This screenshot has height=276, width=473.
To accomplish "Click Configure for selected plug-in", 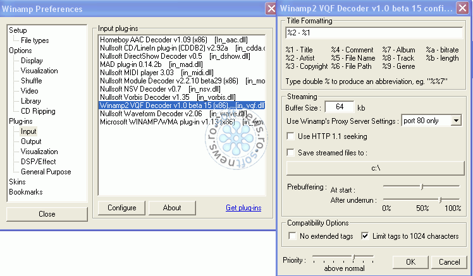I will pyautogui.click(x=121, y=208).
